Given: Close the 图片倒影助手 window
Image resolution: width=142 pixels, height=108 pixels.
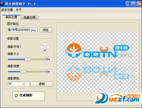Looking at the screenshot, I should click(x=139, y=4).
